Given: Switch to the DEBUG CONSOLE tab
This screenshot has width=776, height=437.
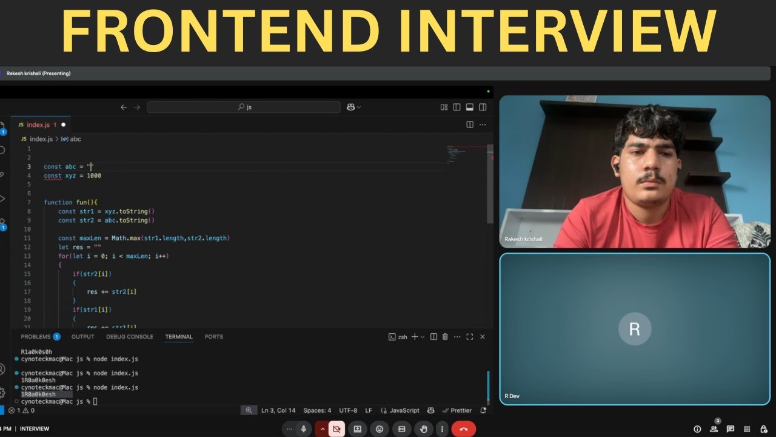Looking at the screenshot, I should [x=130, y=336].
